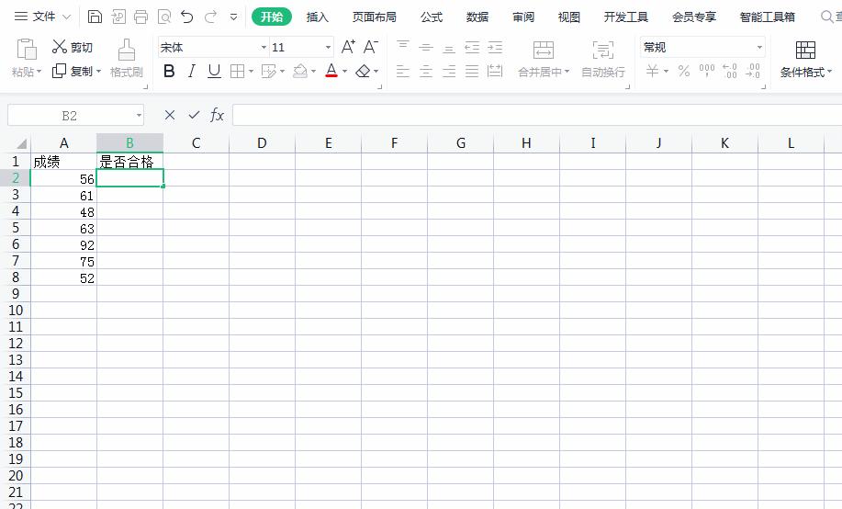Screen dimensions: 842x509
Task: Switch to 公式 Formulas tab
Action: tap(432, 17)
